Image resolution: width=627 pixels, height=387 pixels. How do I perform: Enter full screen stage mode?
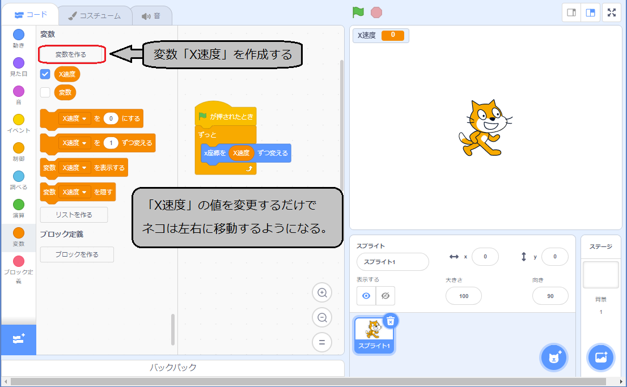tap(612, 13)
